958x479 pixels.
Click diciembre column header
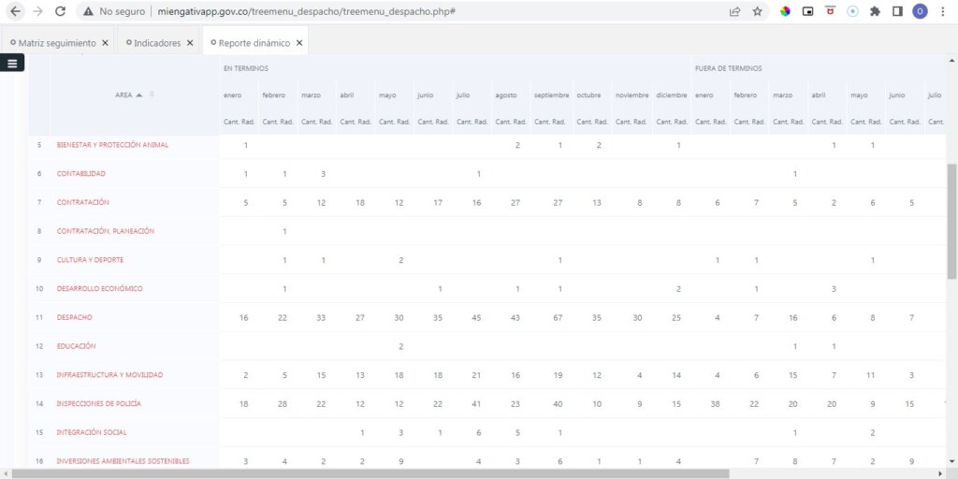tap(672, 95)
